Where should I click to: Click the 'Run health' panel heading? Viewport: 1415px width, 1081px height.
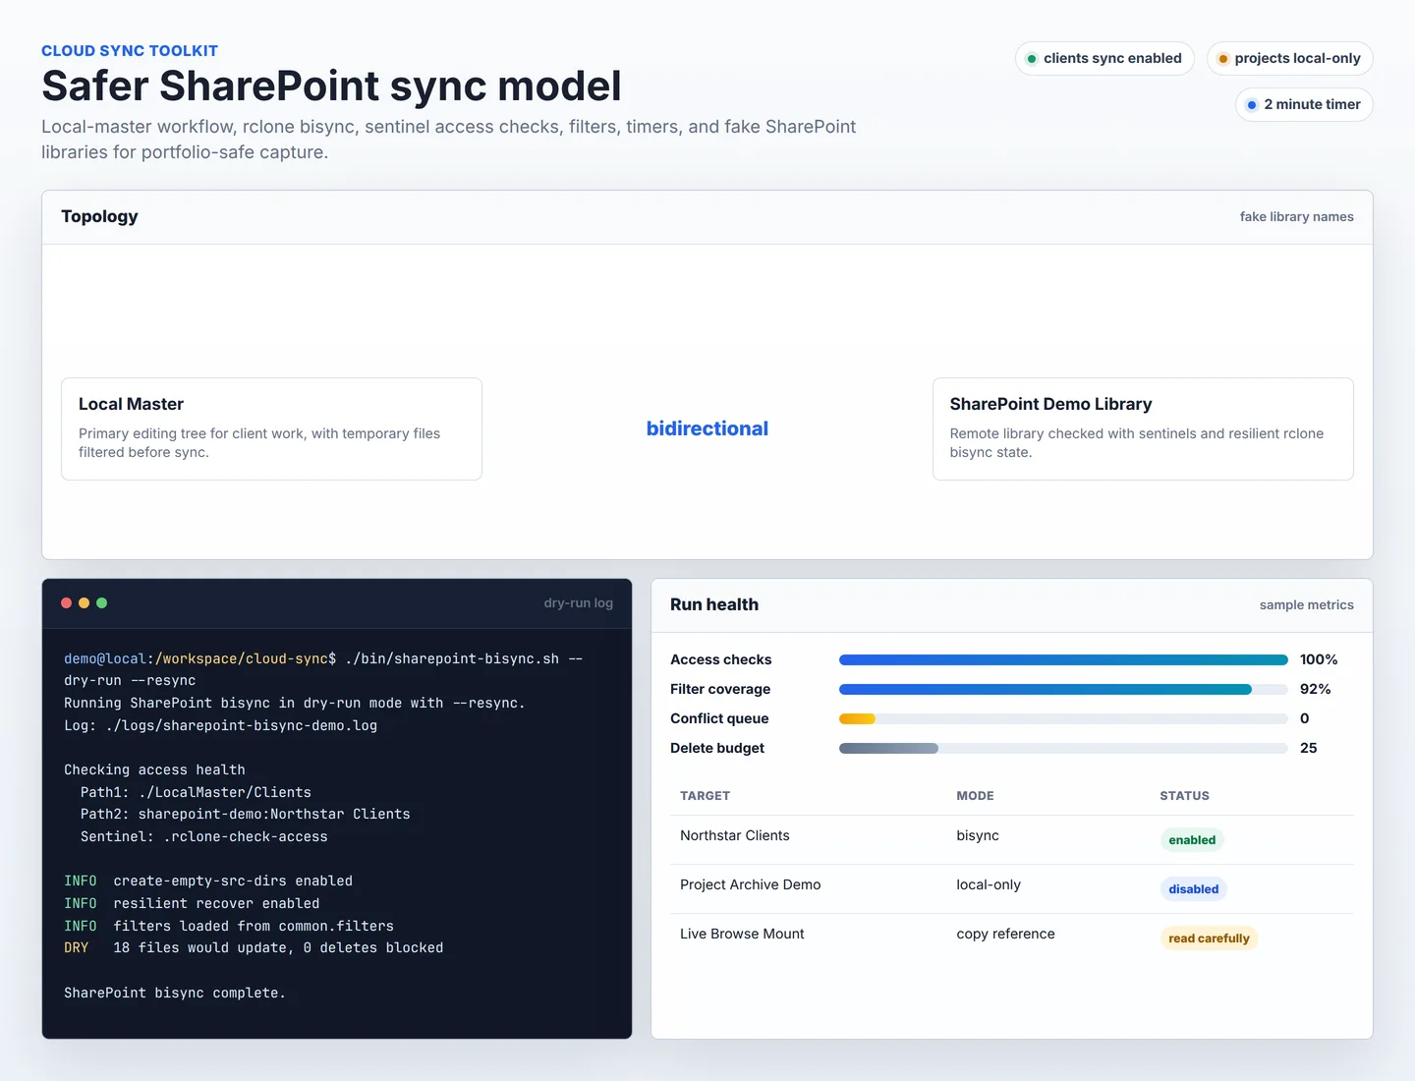pos(714,604)
